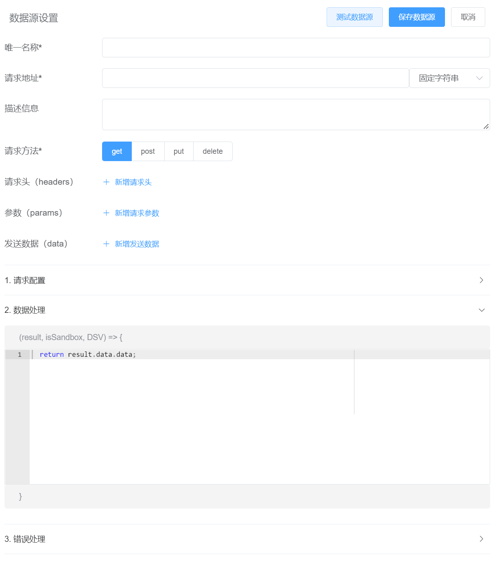Screen dimensions: 495x574
Task: Select the get request method
Action: point(117,151)
